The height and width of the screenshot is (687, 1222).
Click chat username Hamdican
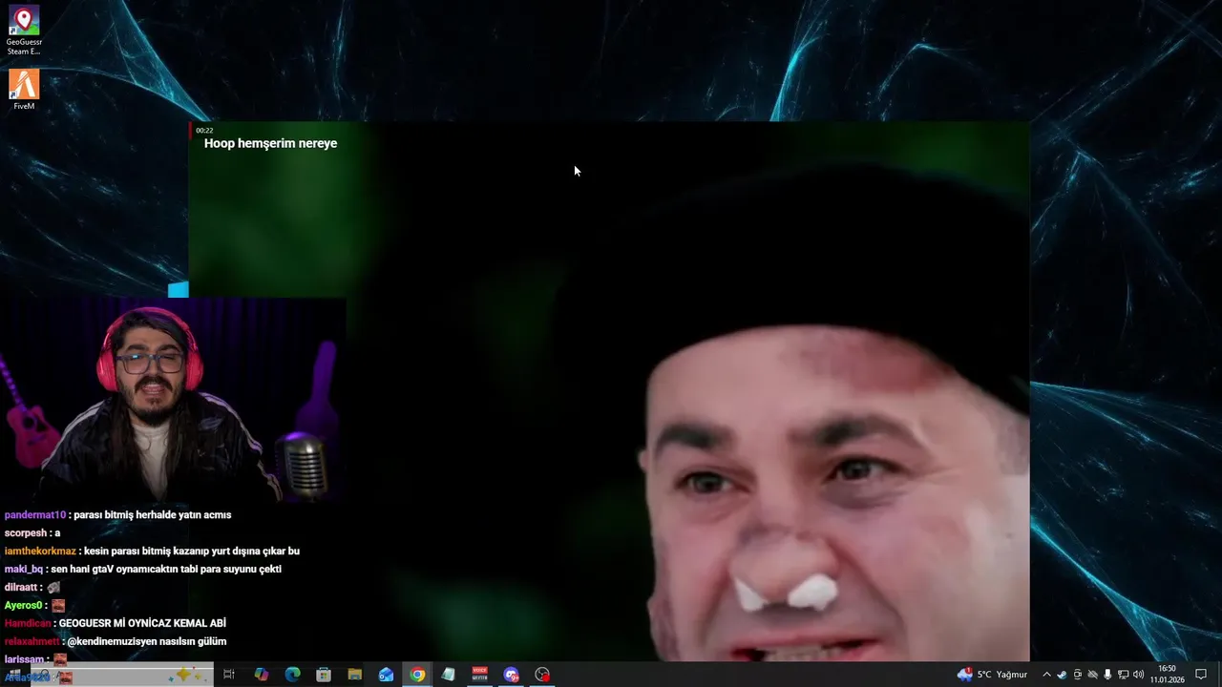pos(27,623)
